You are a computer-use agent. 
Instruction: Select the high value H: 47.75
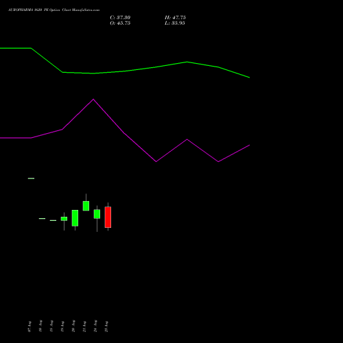[175, 18]
